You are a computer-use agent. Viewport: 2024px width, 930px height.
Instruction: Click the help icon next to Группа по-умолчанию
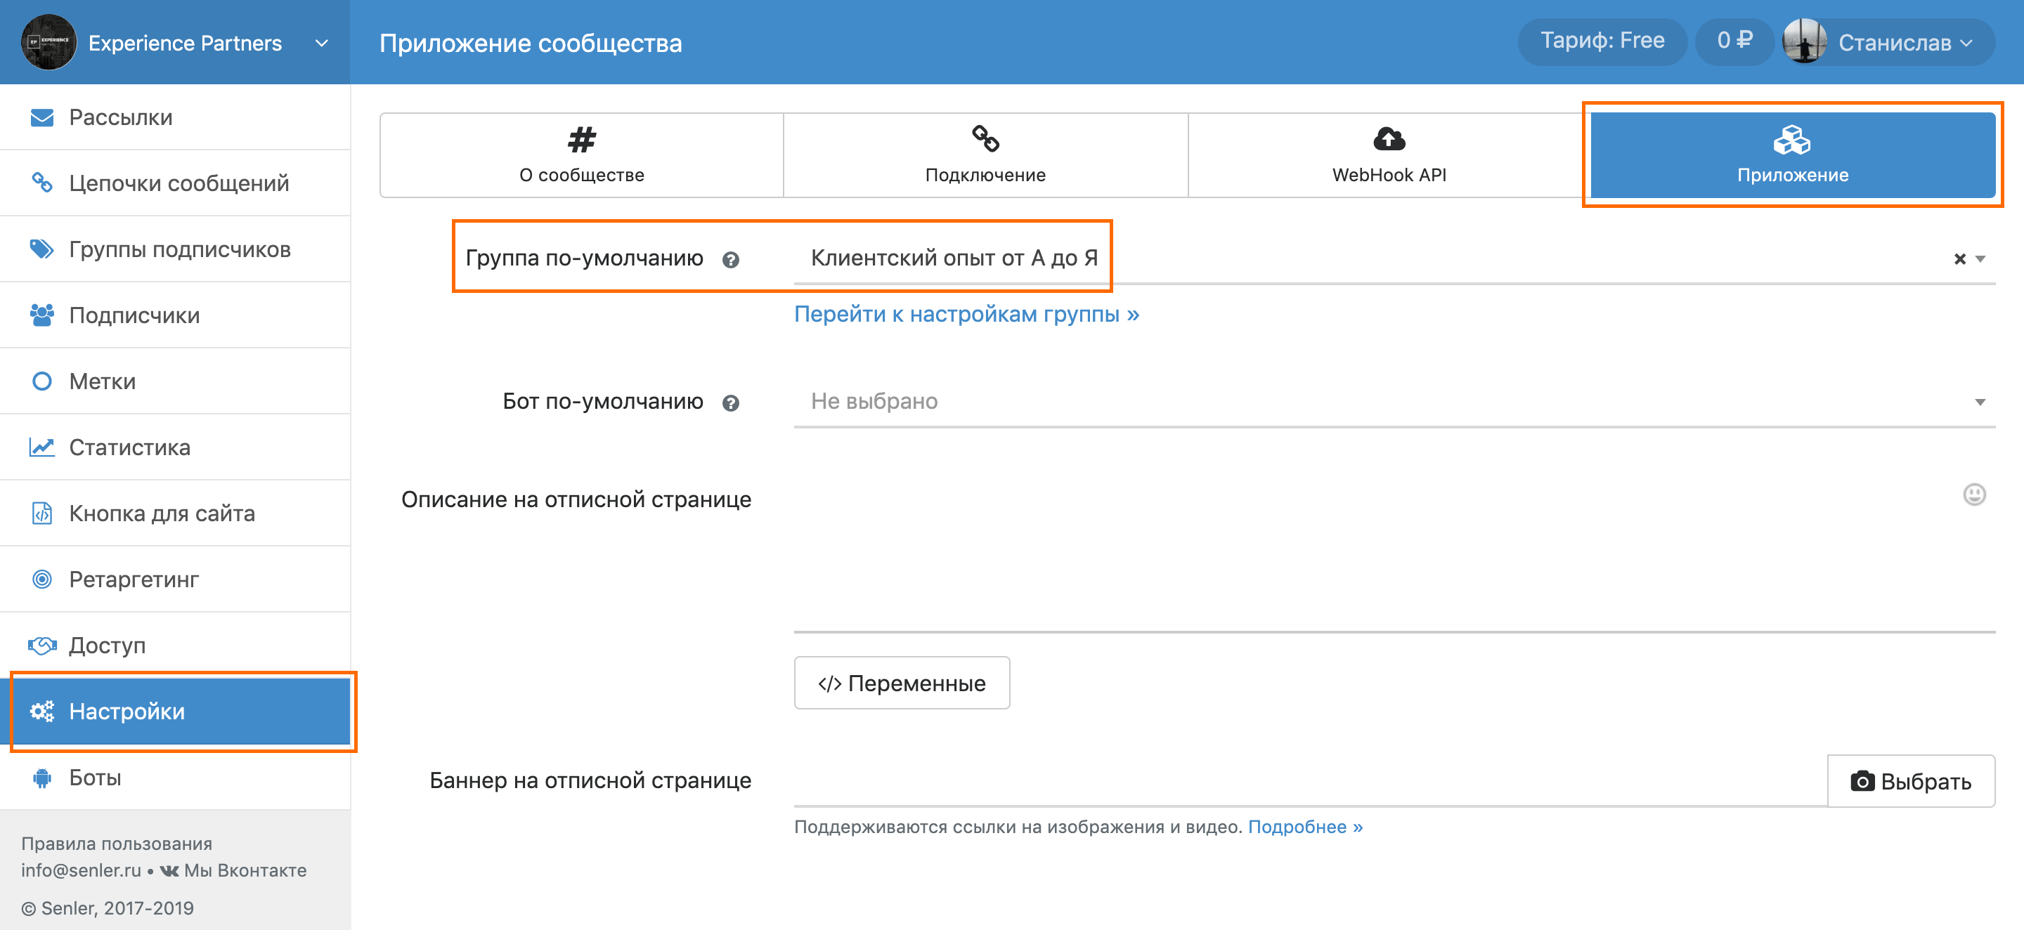[x=730, y=259]
